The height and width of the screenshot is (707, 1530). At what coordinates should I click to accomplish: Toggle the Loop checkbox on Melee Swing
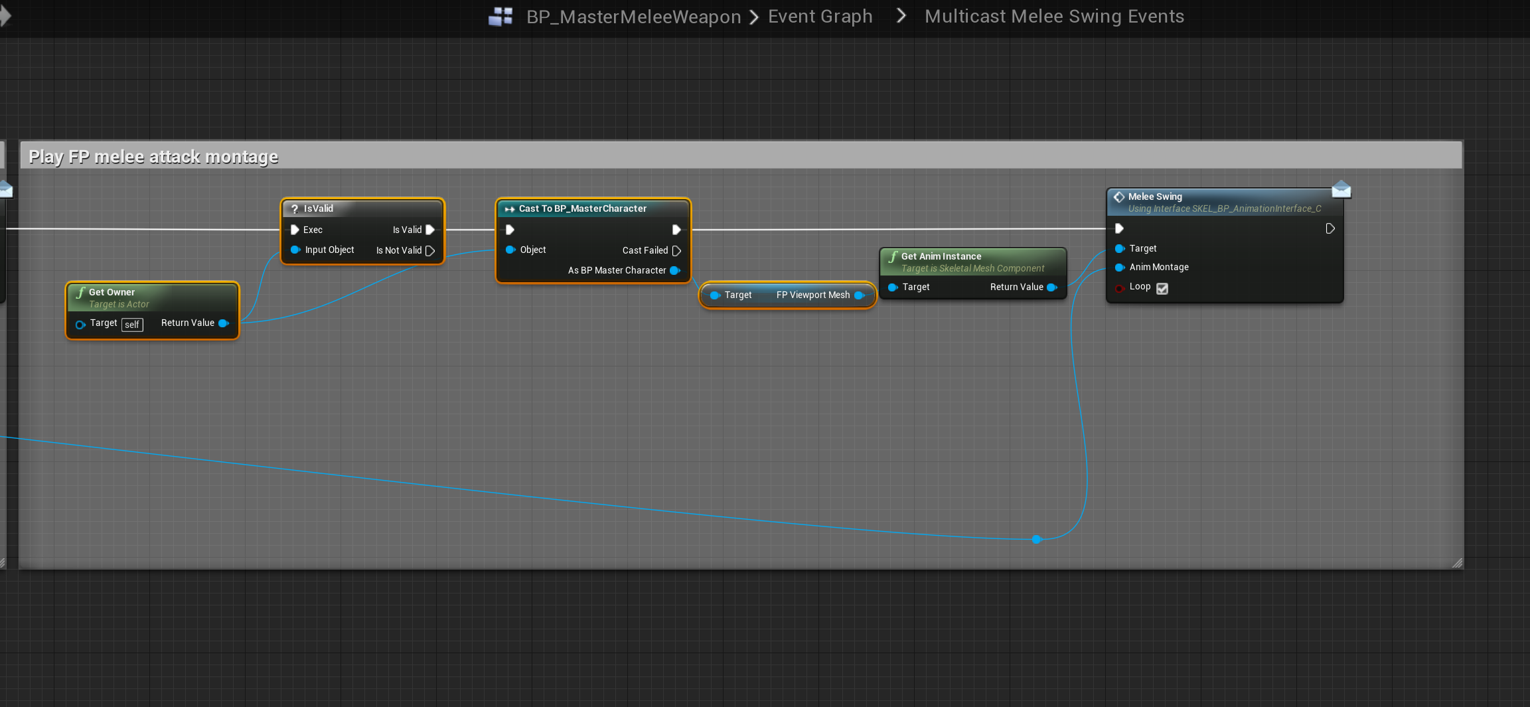tap(1162, 288)
